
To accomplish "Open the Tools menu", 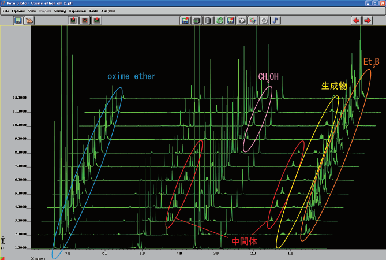I will coord(93,11).
